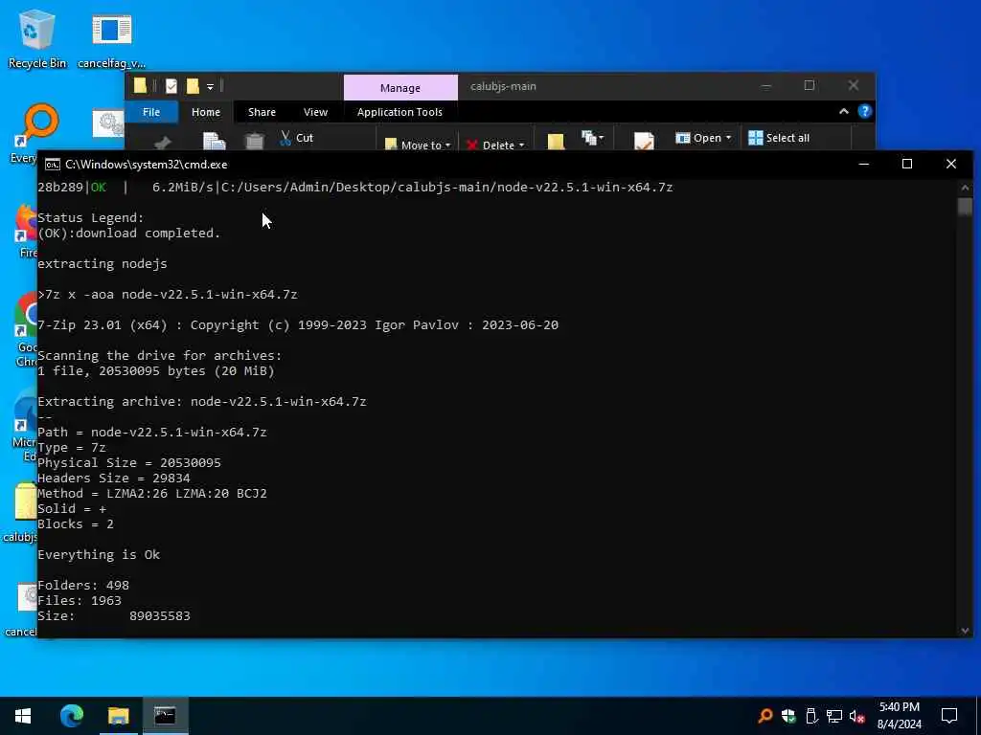Click the folder icon in Explorer title bar

coord(141,85)
